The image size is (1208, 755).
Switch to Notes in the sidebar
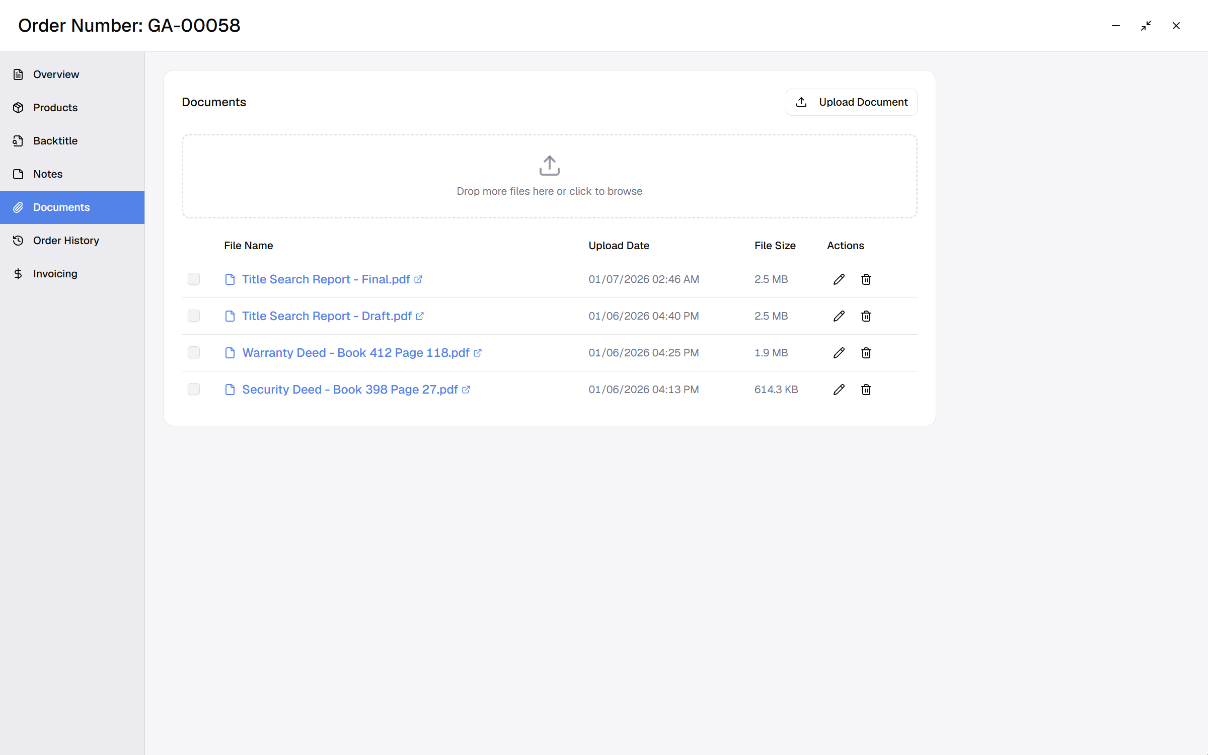[72, 174]
